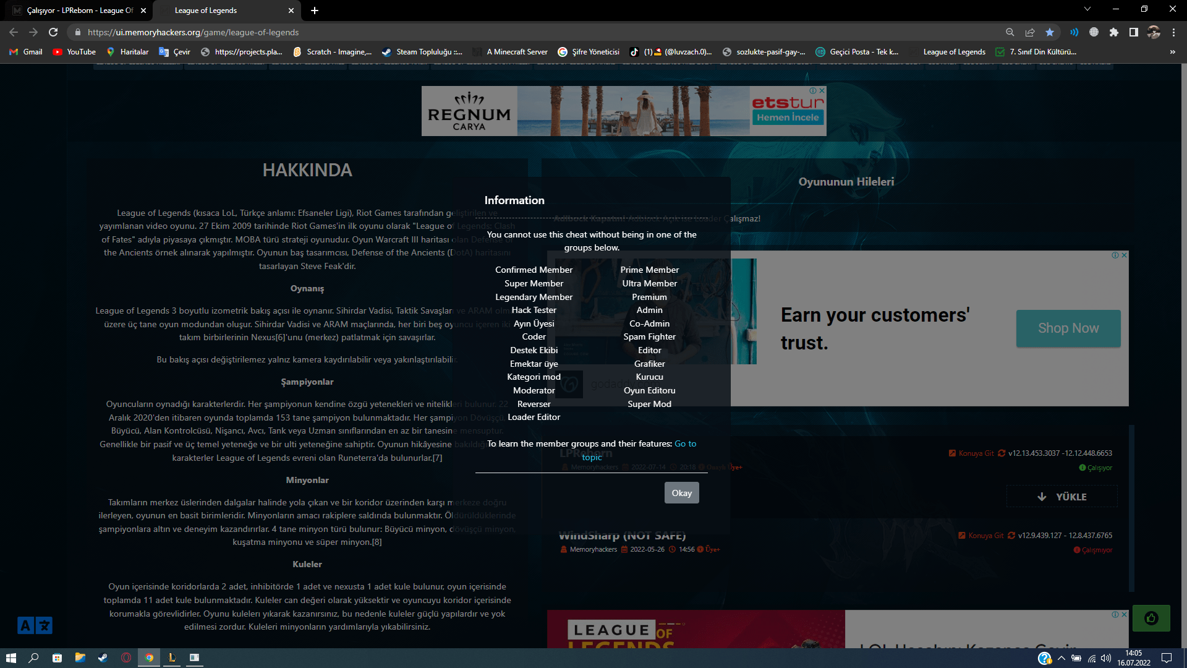Open the '7. Sınıf Din Kültürü' bookmark
The height and width of the screenshot is (668, 1187).
click(x=1036, y=52)
